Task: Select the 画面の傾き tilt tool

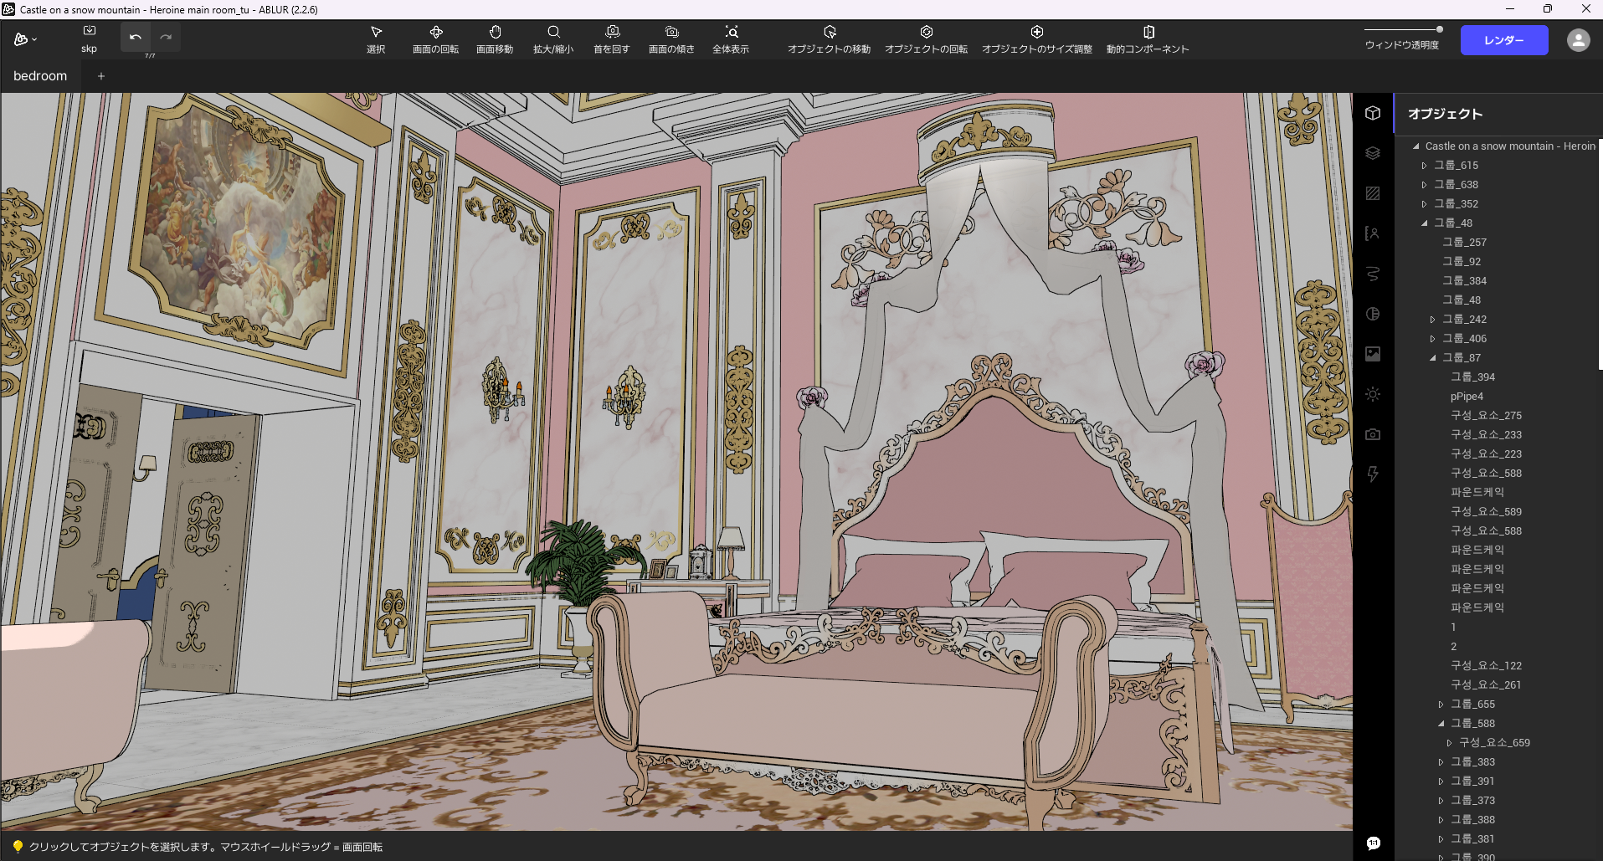Action: click(x=671, y=38)
